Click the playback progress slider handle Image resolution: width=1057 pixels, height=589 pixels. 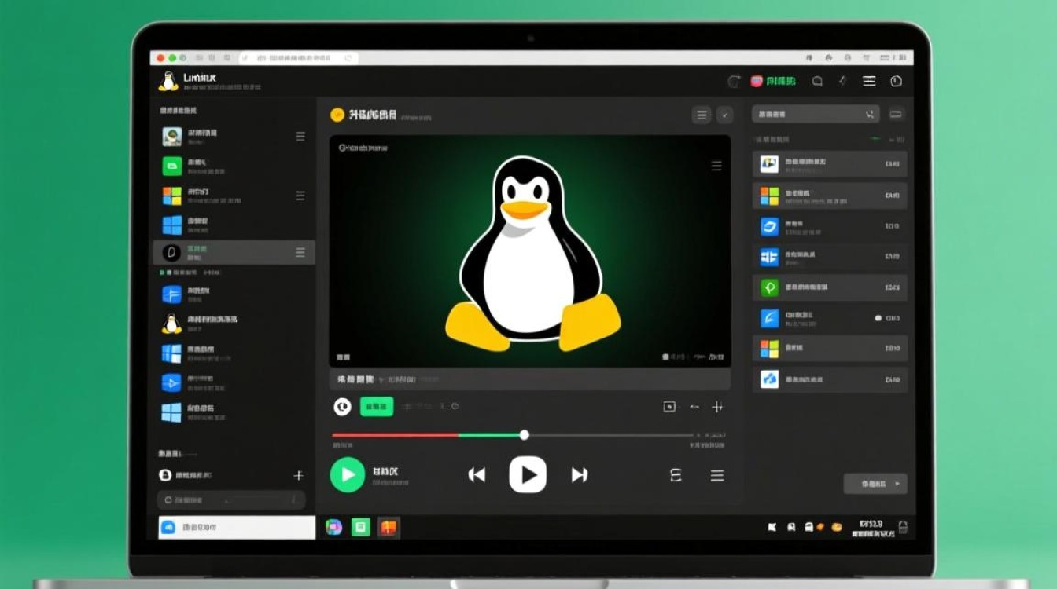coord(525,434)
